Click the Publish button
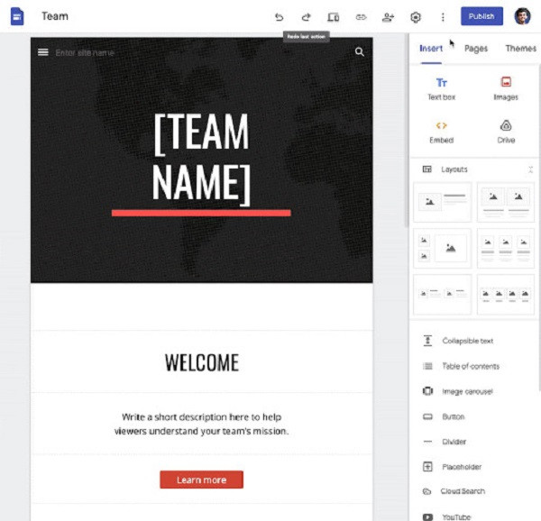541x521 pixels. point(481,16)
